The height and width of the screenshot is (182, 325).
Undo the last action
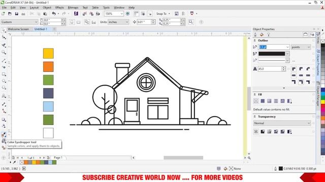[54, 14]
